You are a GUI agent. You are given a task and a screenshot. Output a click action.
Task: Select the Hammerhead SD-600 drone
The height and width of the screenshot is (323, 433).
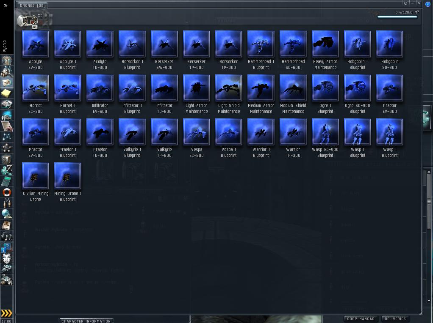click(293, 50)
